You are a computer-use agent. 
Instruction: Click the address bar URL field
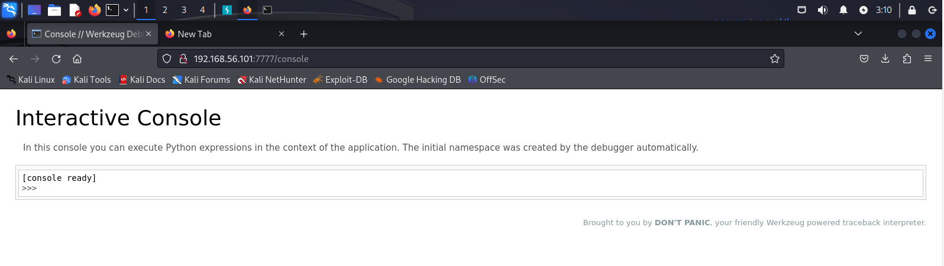473,59
